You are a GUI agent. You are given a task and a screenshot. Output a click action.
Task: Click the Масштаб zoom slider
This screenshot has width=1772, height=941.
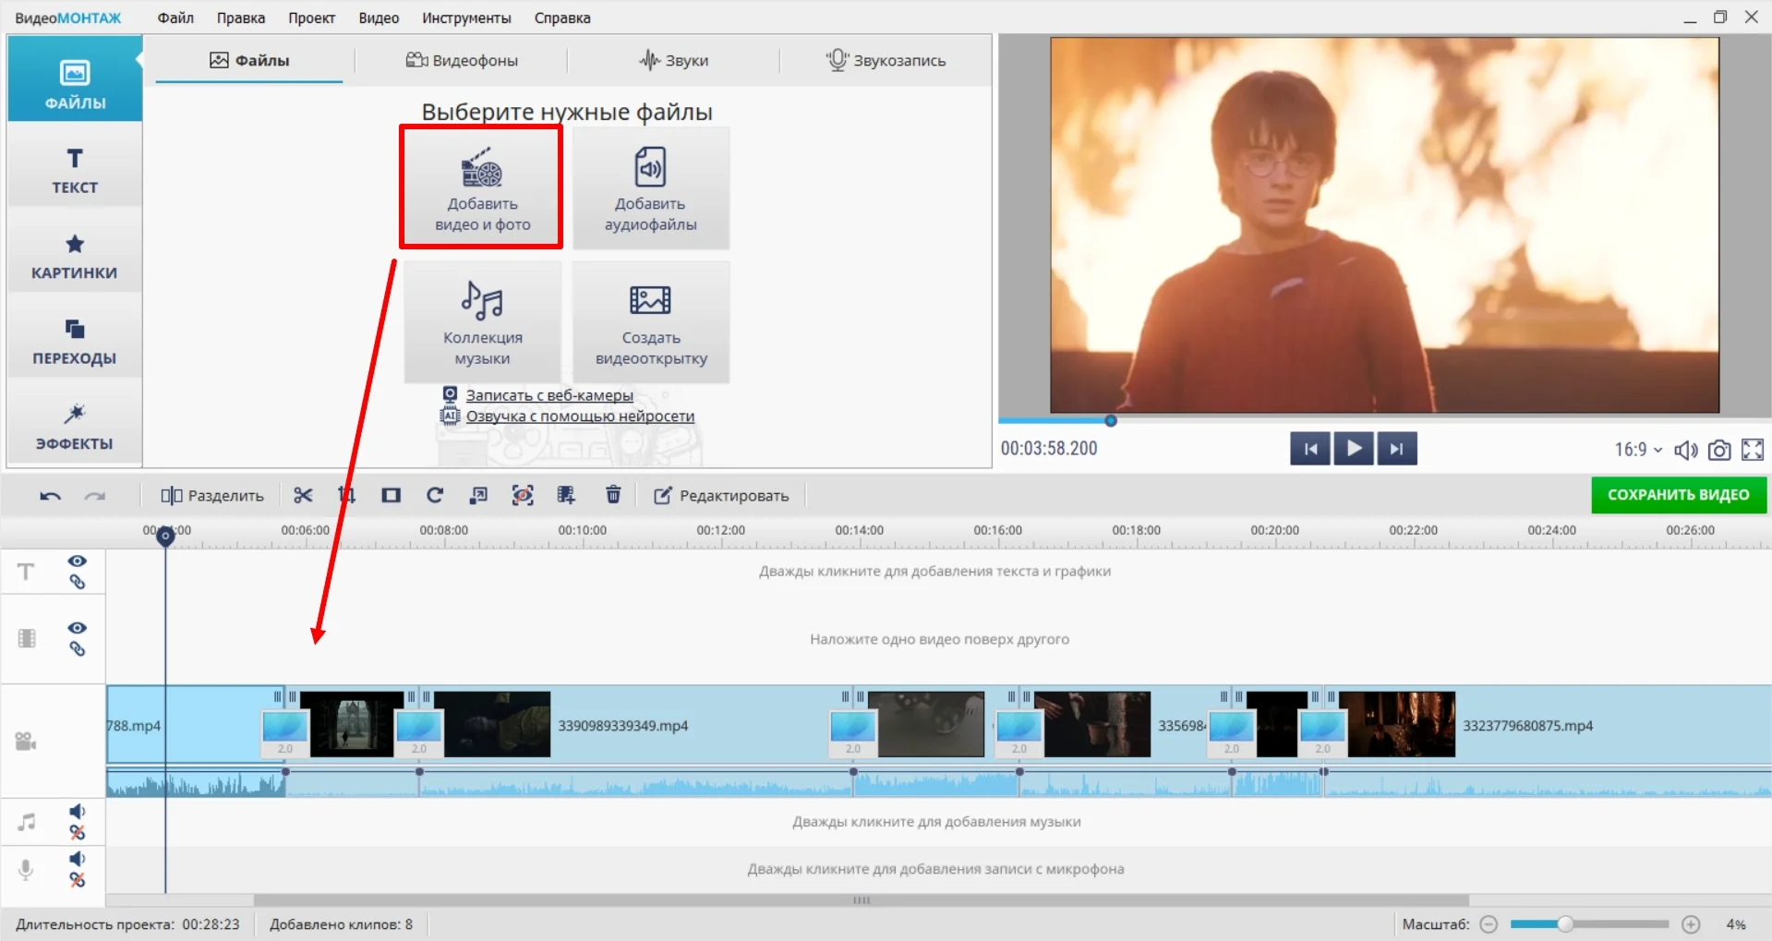[1588, 924]
